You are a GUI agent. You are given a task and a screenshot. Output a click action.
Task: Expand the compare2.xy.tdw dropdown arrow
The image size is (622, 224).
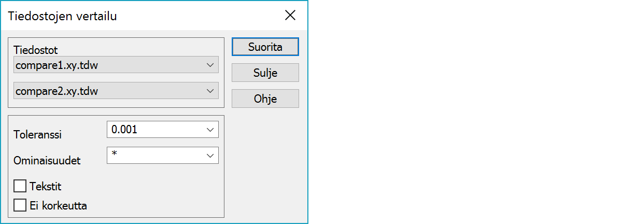(x=210, y=91)
